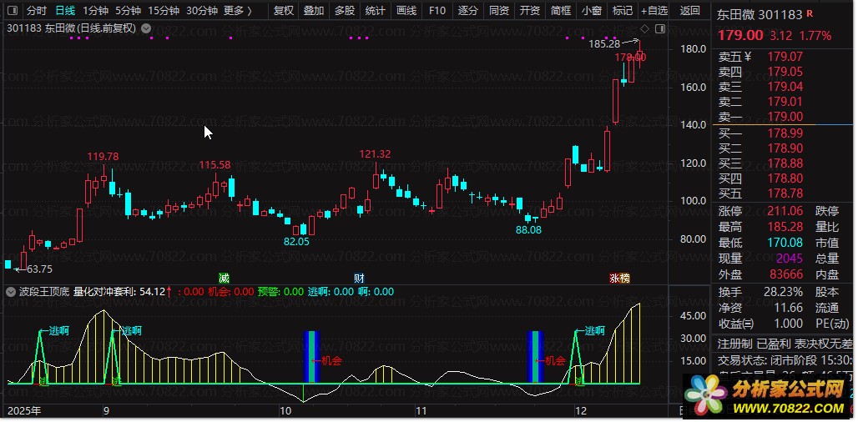Click 现量 value 2045
The image size is (858, 422).
[790, 259]
